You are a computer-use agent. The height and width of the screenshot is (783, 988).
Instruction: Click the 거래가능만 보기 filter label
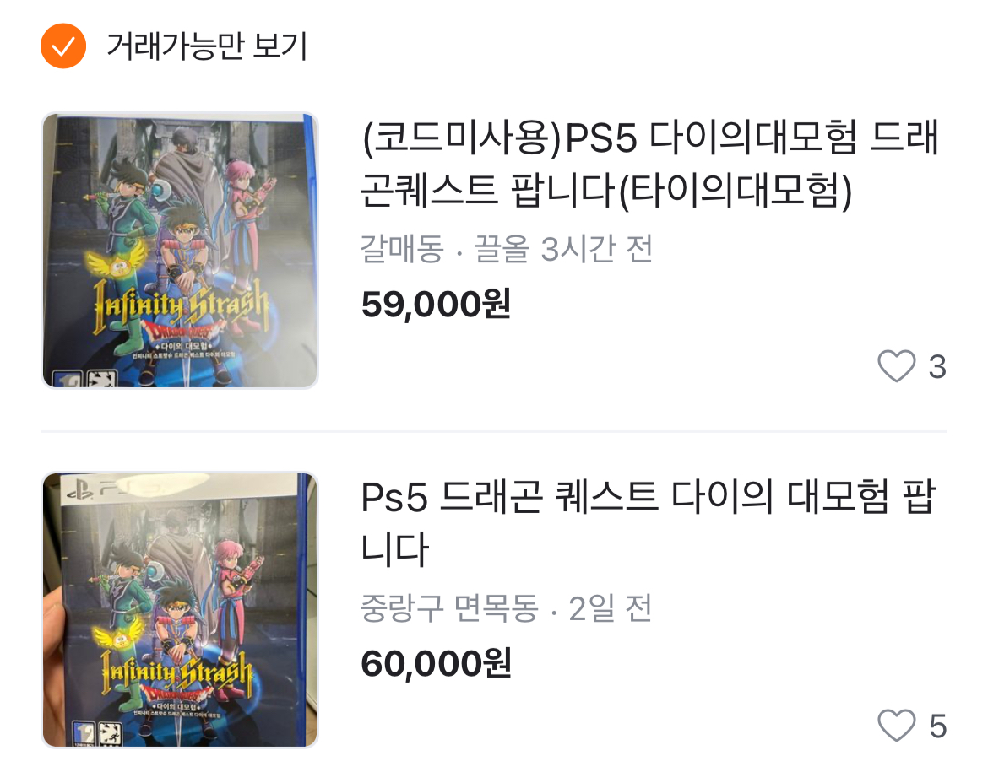tap(207, 46)
